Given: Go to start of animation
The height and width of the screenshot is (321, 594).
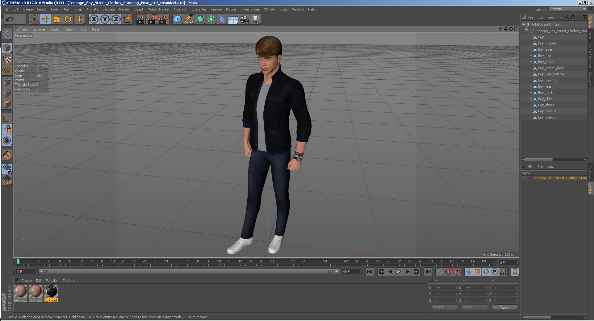Looking at the screenshot, I should 370,272.
